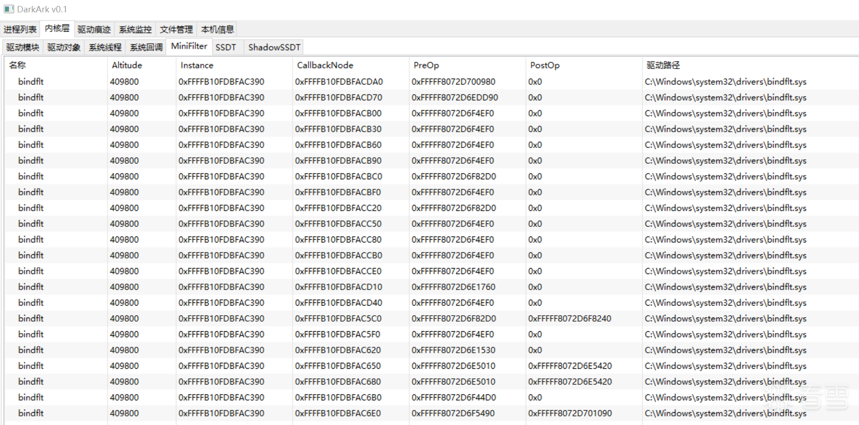Select the 本机信息 tab
The height and width of the screenshot is (425, 859).
[x=218, y=30]
